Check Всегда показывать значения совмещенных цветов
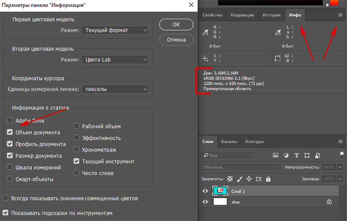This screenshot has width=347, height=221. pos(6,198)
